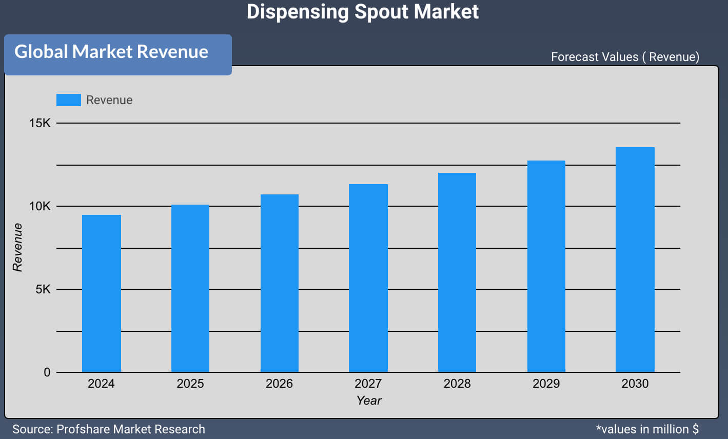Image resolution: width=728 pixels, height=439 pixels.
Task: Click the 10K y-axis label
Action: click(x=40, y=206)
